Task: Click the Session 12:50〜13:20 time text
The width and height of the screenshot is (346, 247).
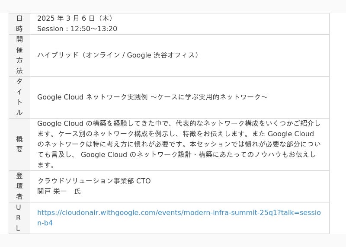Action: tap(77, 29)
